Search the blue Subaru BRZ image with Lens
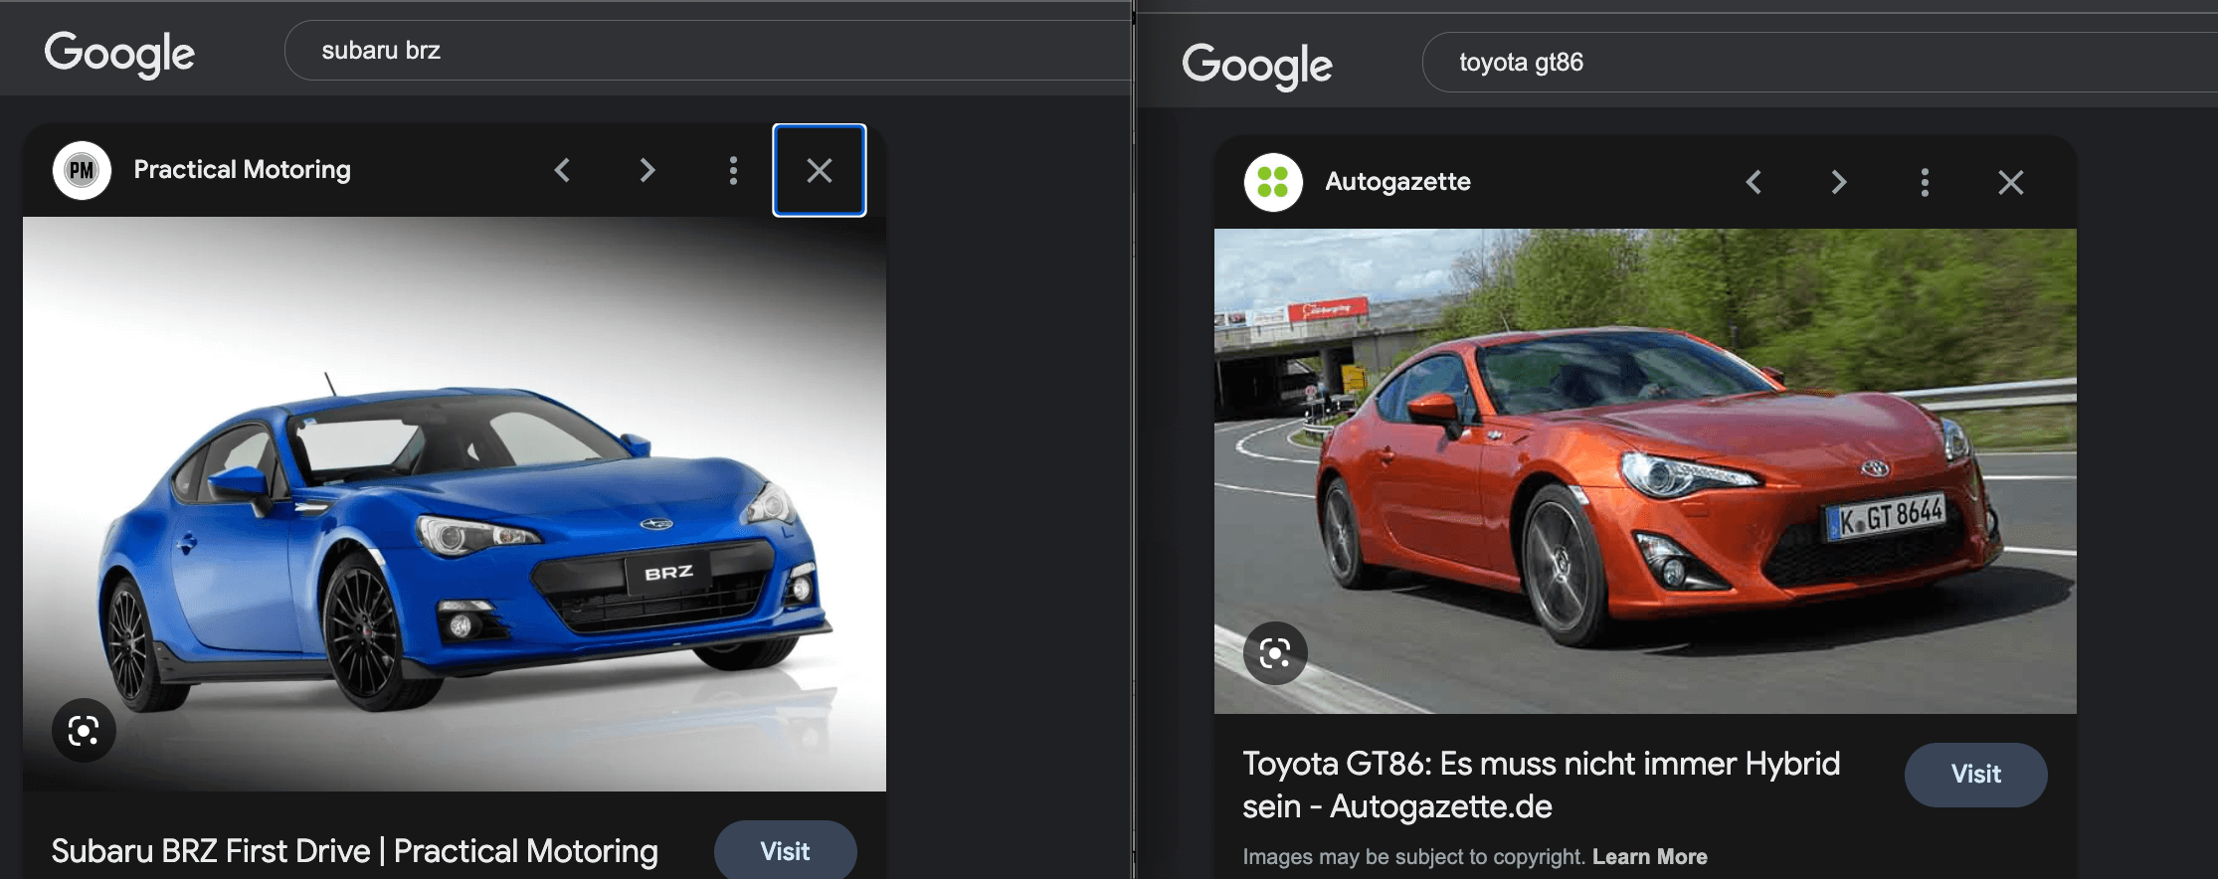The width and height of the screenshot is (2218, 879). (x=84, y=731)
